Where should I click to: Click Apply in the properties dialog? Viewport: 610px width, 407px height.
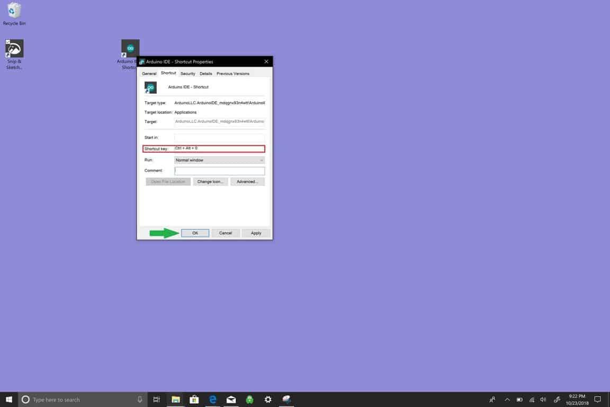point(255,233)
